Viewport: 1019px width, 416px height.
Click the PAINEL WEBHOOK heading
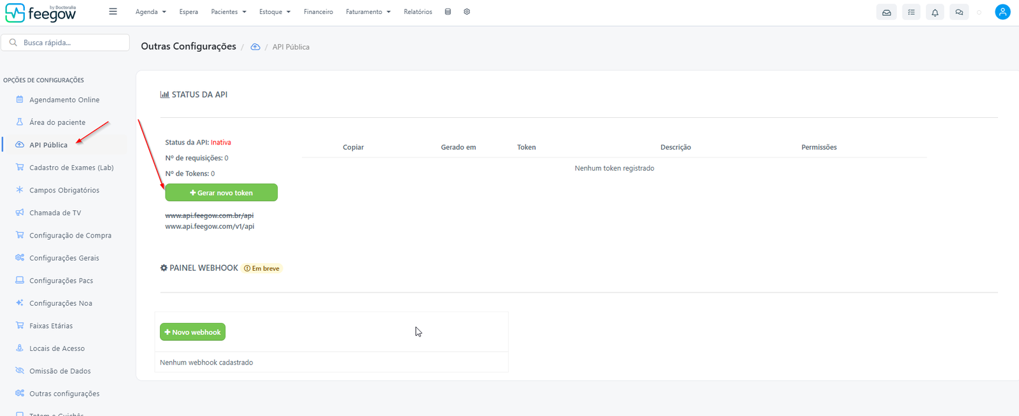199,268
